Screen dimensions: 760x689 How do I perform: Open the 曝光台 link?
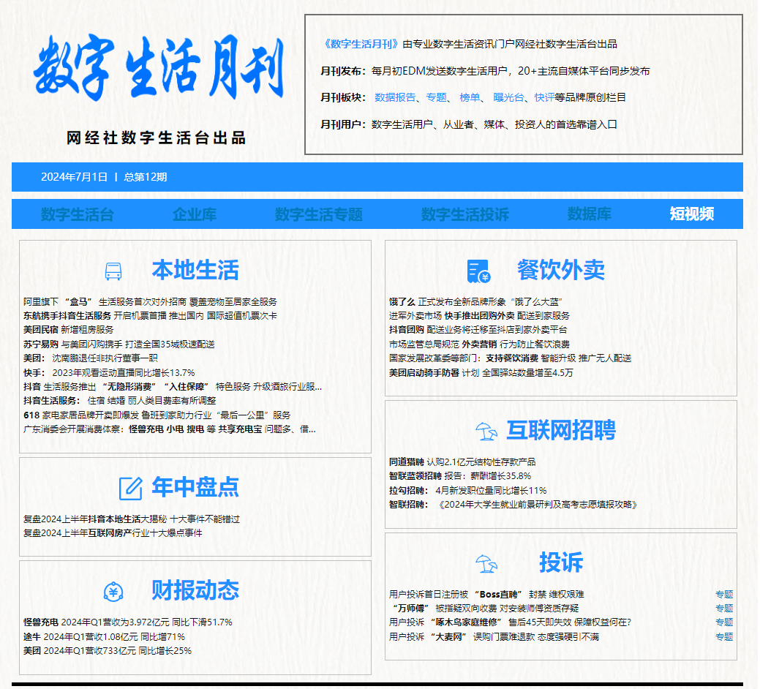pyautogui.click(x=508, y=97)
